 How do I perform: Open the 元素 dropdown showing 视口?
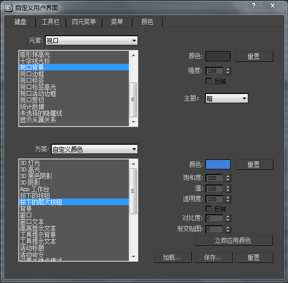(92, 41)
